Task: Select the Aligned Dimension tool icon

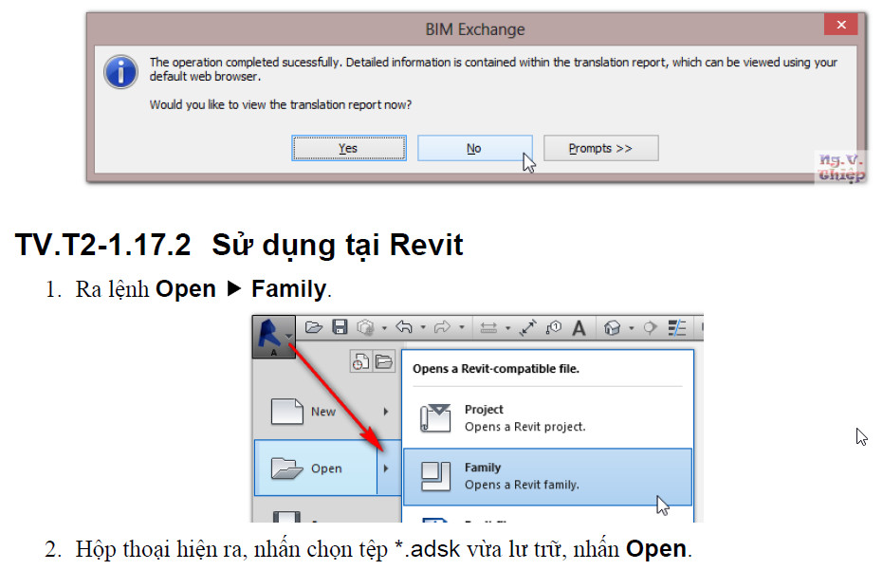Action: [x=527, y=328]
